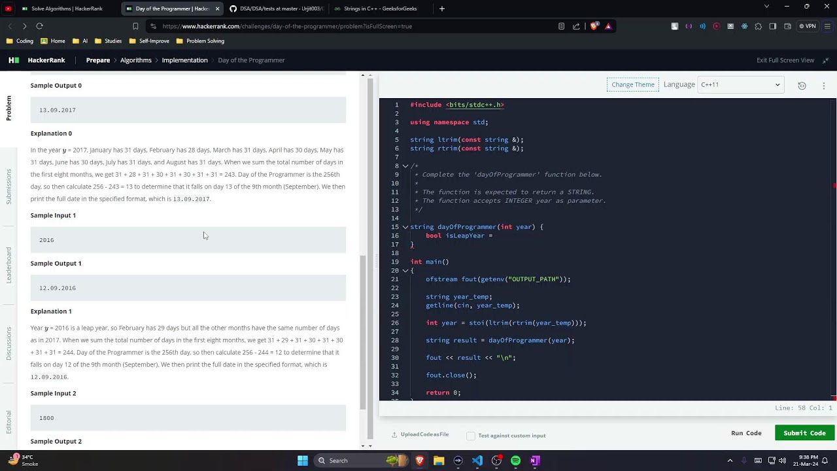Open the Coding bookmarks folder
Image resolution: width=837 pixels, height=471 pixels.
[x=20, y=41]
